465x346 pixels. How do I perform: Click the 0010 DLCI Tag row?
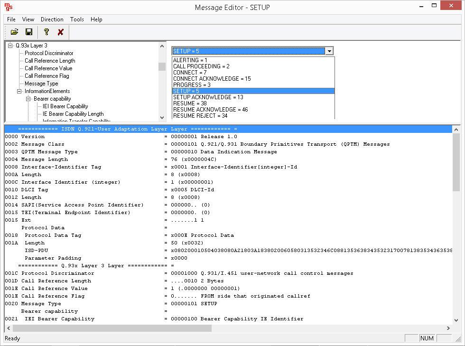coord(228,190)
